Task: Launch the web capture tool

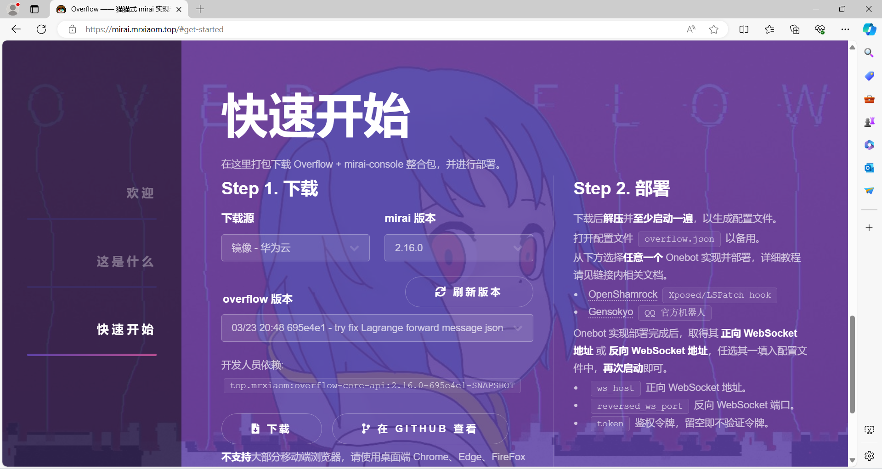Action: [x=869, y=429]
